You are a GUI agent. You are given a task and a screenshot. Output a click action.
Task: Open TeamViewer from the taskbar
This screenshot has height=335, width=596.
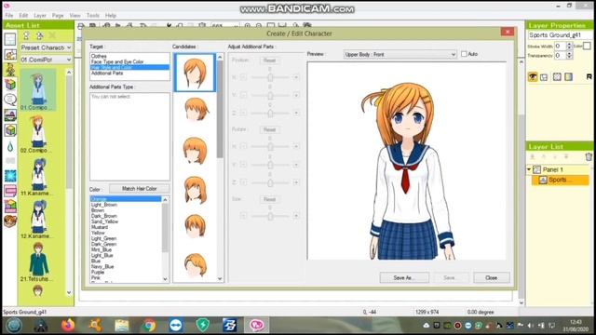pos(176,325)
